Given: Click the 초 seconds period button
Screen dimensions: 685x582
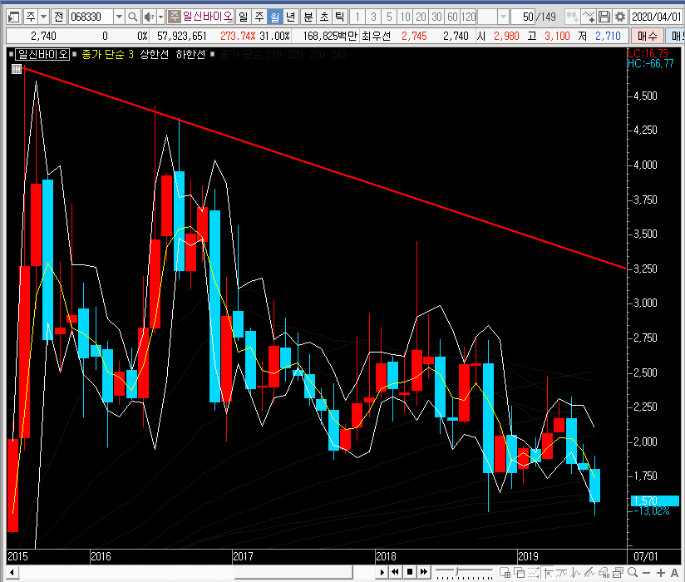Looking at the screenshot, I should [323, 17].
